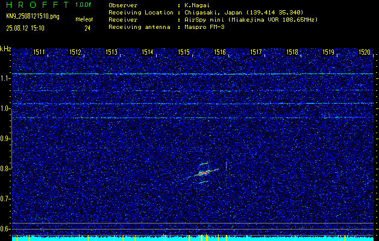
Task: Click the meteor count value 24
Action: click(87, 28)
